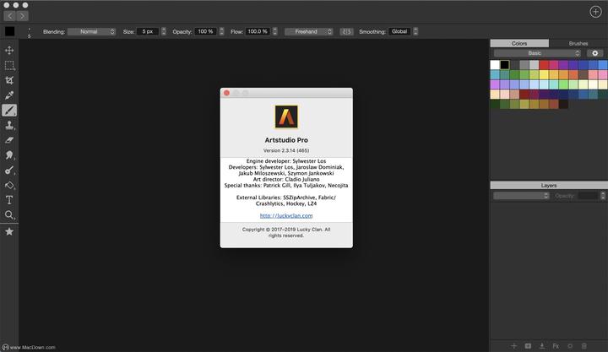This screenshot has height=352, width=608.
Task: Pick the brown swatch in second row
Action: pos(584,74)
